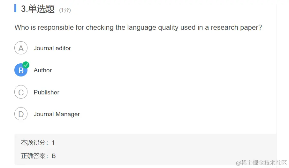Pick the option C circle
This screenshot has height=168, width=289.
click(x=21, y=92)
